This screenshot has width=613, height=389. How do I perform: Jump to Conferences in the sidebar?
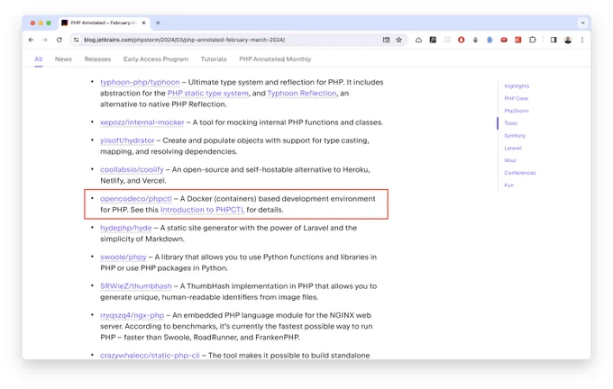point(520,173)
